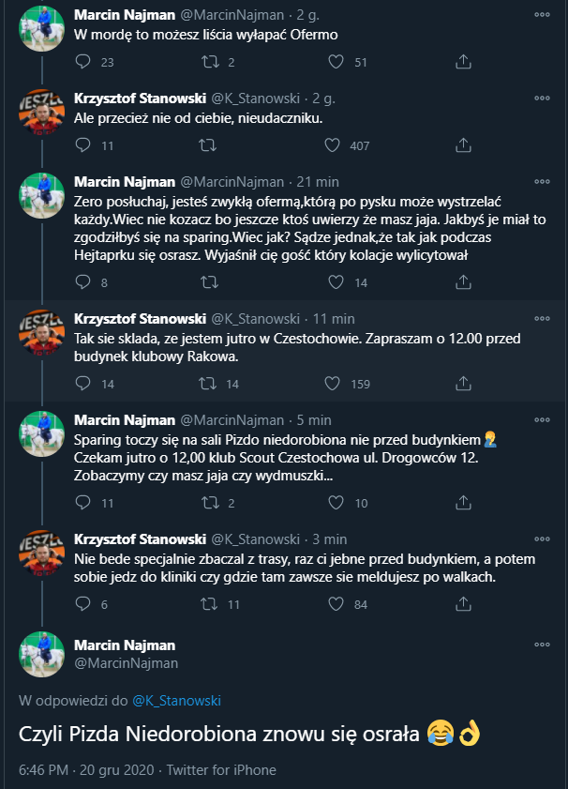This screenshot has height=789, width=568.
Task: Open more options on "Zero posłuchaj" tweet
Action: point(543,181)
